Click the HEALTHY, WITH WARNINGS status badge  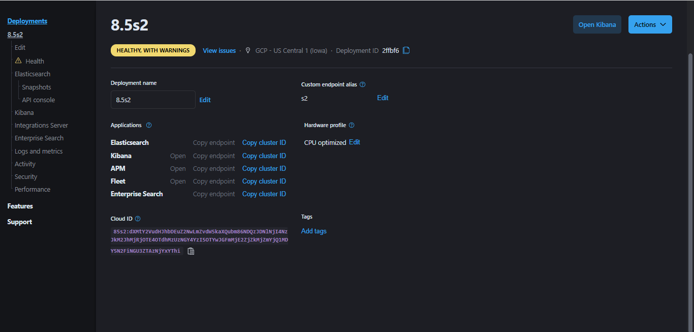pos(153,50)
